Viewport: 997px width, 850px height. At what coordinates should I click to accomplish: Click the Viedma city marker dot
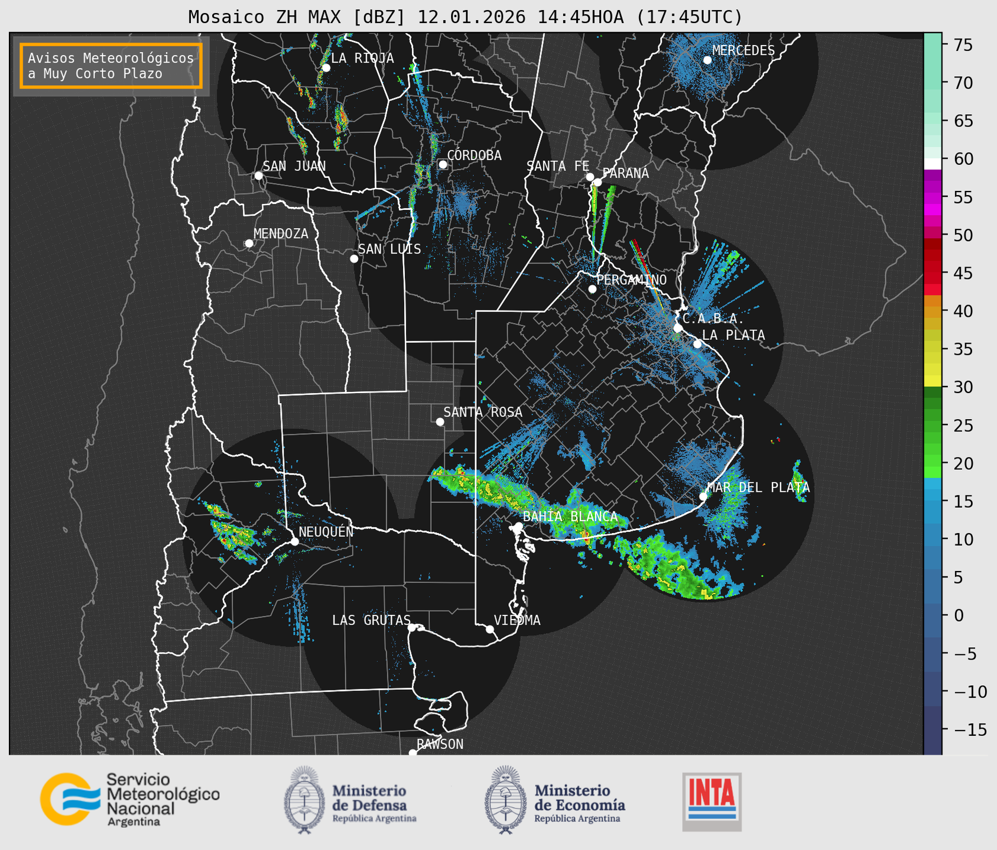pos(489,629)
